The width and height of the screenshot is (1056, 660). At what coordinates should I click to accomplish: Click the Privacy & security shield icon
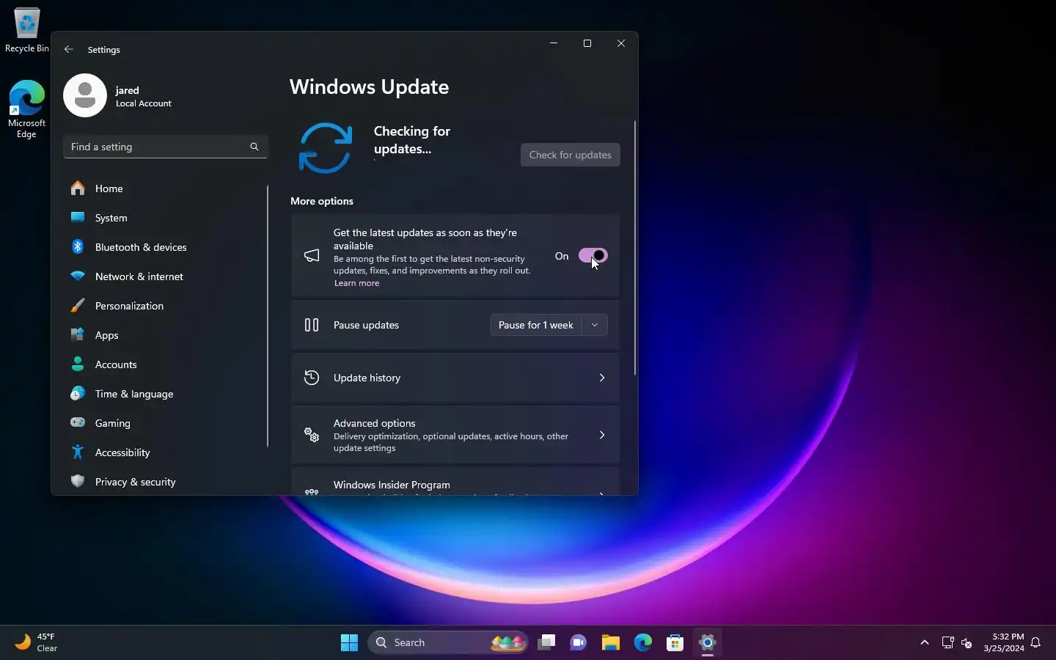[x=78, y=481]
